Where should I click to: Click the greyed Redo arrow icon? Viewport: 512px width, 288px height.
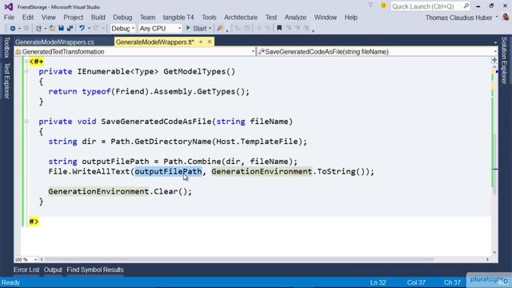pyautogui.click(x=96, y=29)
